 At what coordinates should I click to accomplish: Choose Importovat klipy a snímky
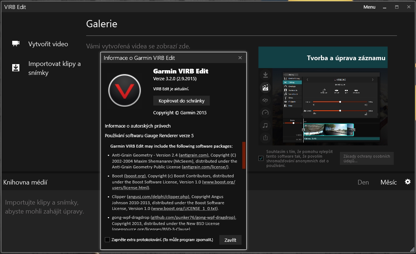pos(55,68)
